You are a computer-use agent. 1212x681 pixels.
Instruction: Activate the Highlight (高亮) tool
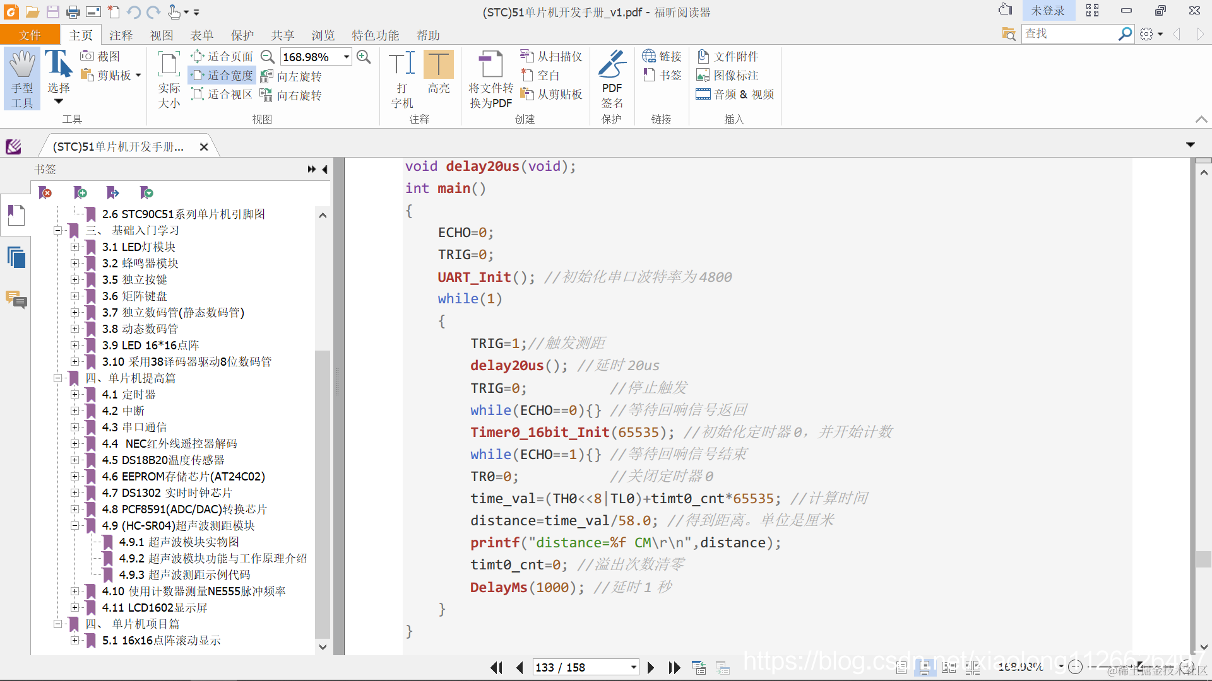(438, 73)
